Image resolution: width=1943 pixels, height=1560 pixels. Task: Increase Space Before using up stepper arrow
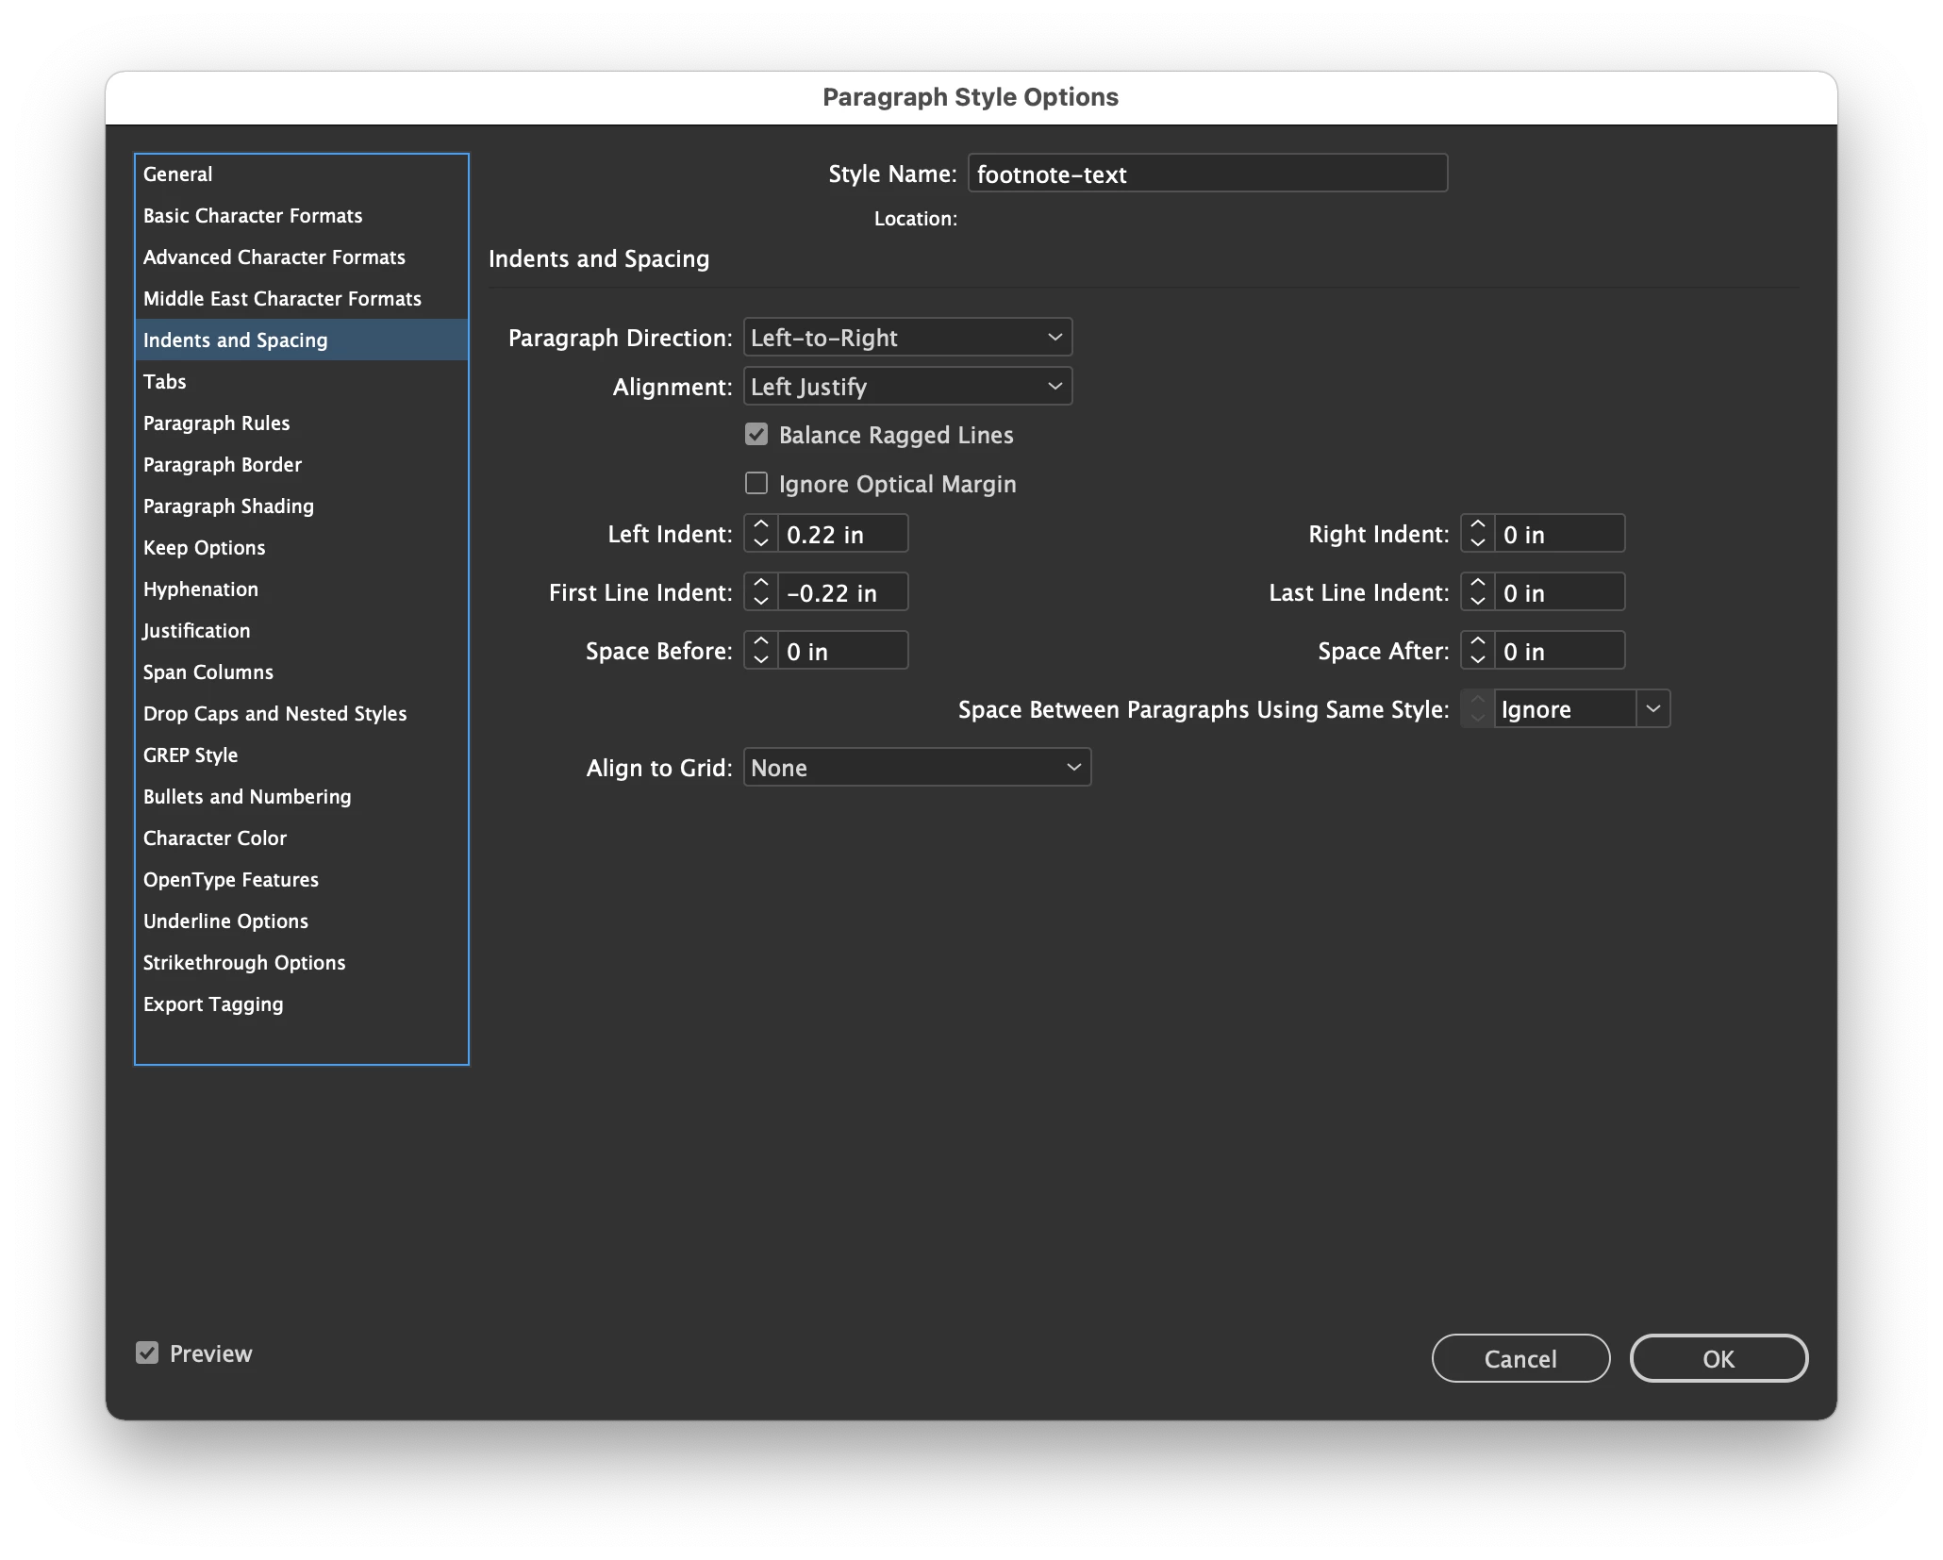point(761,641)
